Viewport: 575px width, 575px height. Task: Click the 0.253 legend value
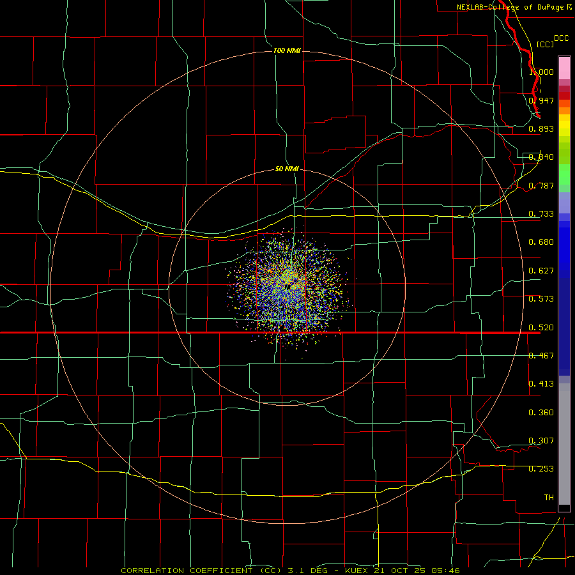click(x=541, y=469)
